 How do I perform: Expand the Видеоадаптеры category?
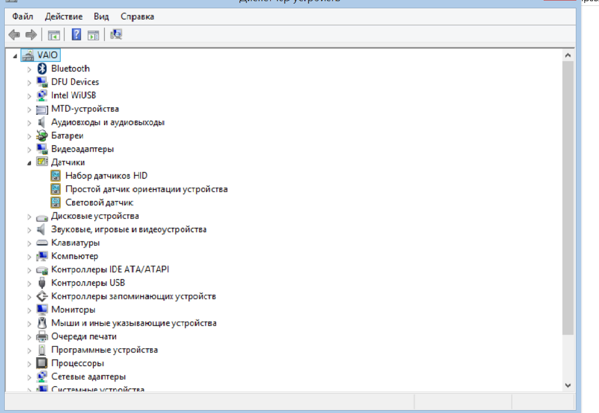coord(29,149)
